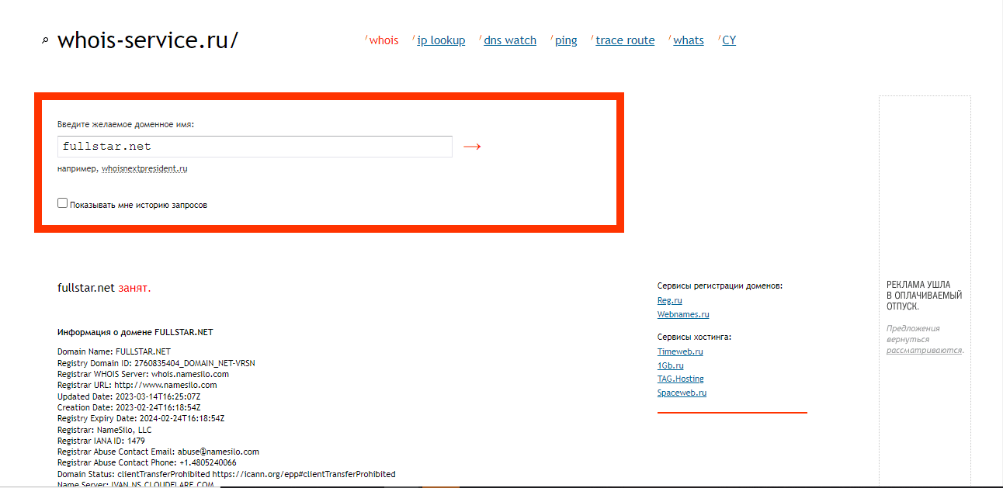Open the Spaceweb.ru hosting link

pyautogui.click(x=682, y=393)
